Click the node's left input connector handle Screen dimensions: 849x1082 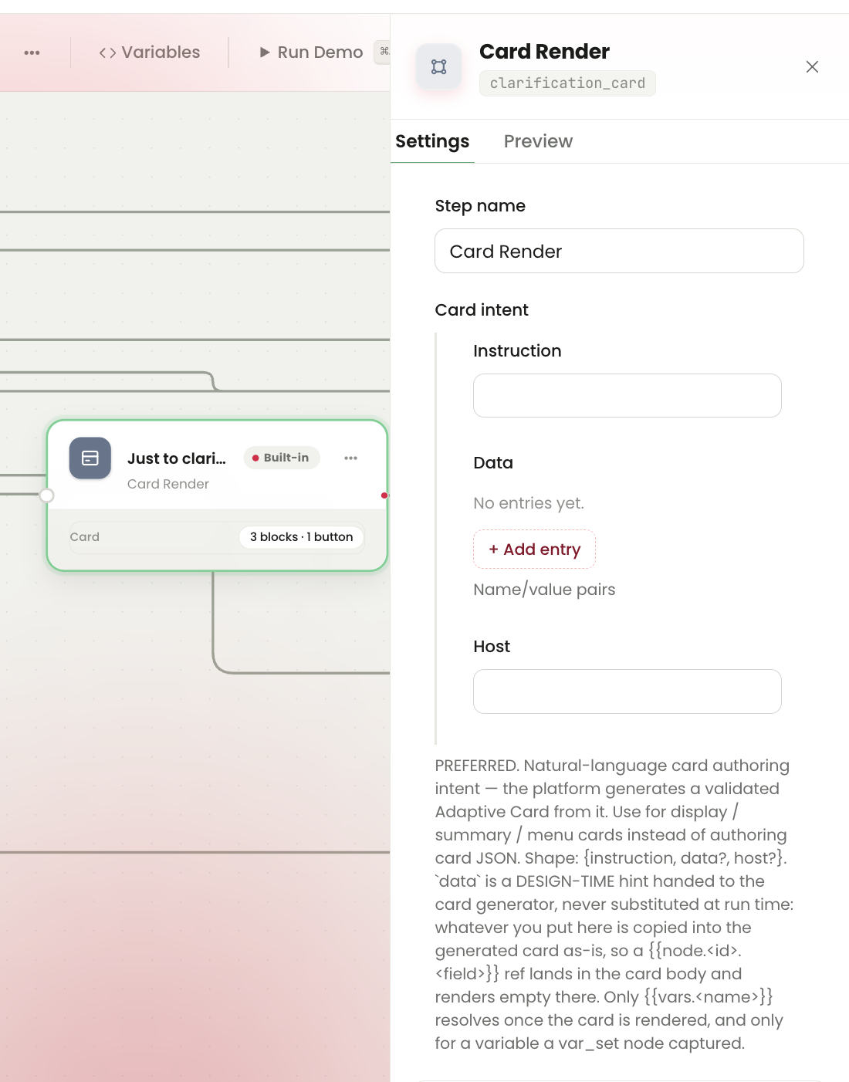pyautogui.click(x=46, y=495)
